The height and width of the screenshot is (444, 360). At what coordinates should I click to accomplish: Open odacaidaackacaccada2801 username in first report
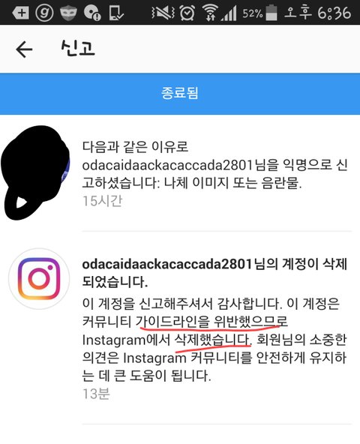coord(167,165)
